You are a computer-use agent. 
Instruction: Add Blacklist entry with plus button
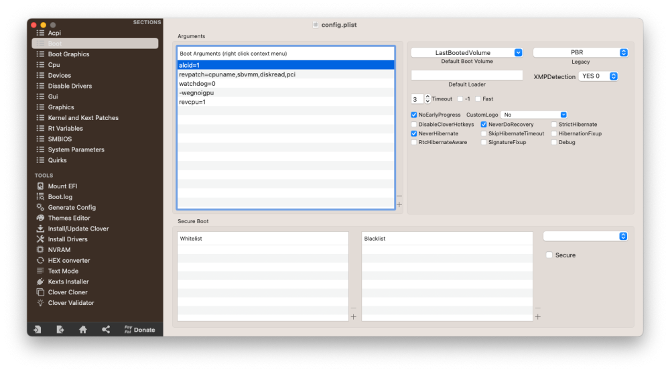[537, 317]
